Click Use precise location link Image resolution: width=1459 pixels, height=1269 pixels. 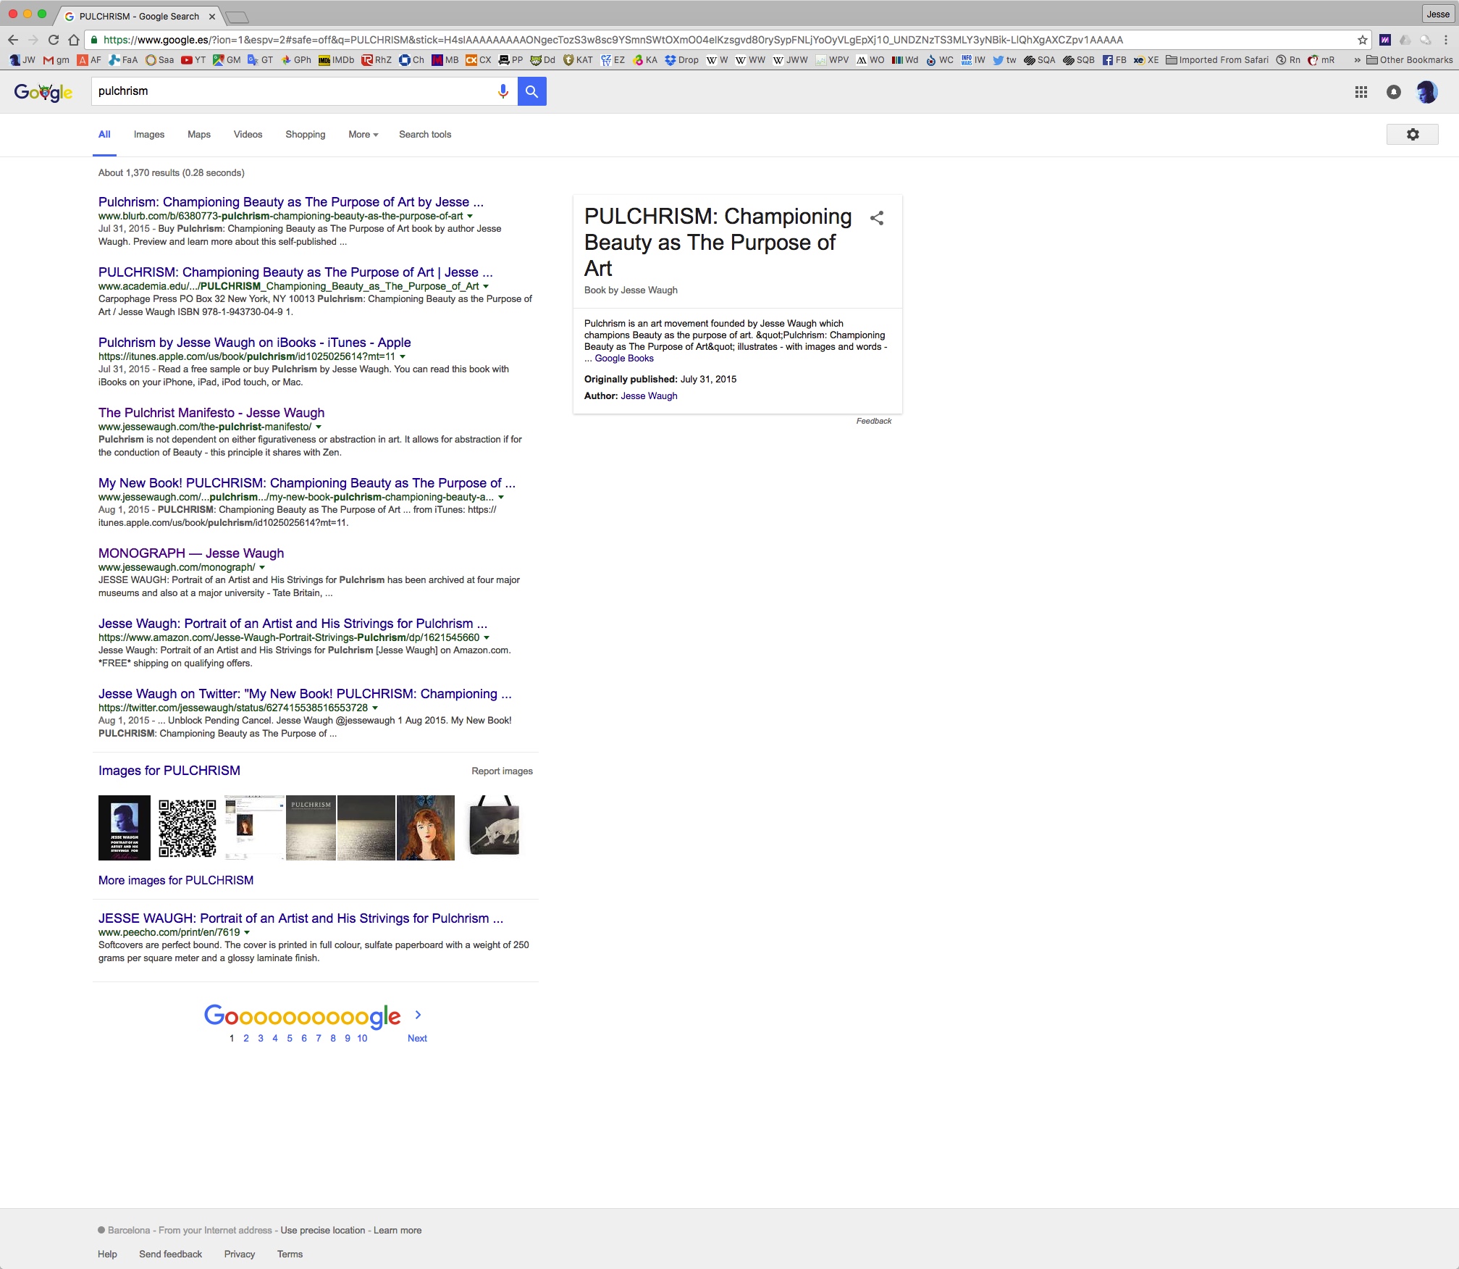pyautogui.click(x=323, y=1231)
